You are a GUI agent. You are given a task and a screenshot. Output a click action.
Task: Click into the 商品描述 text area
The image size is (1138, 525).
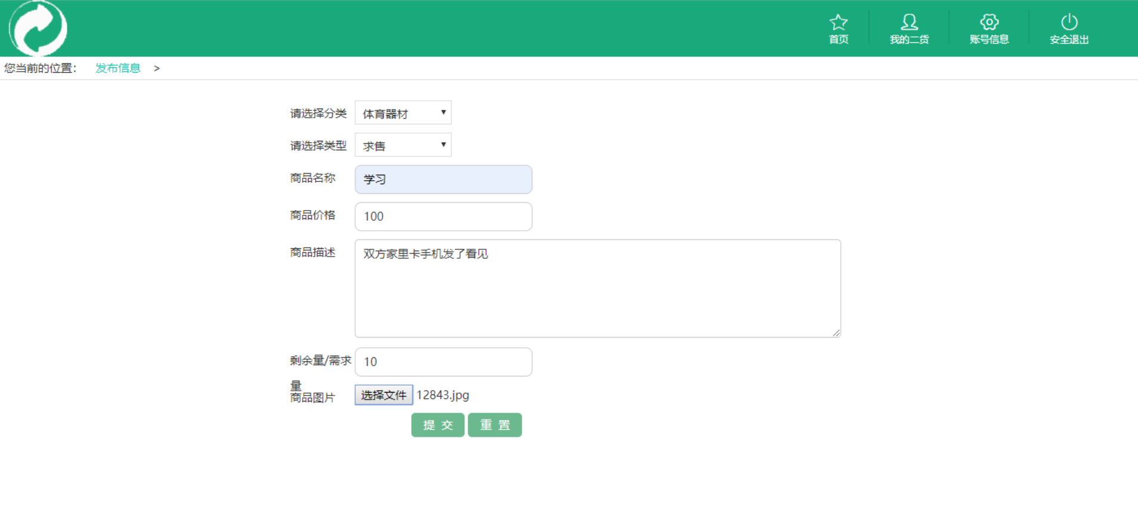click(597, 289)
